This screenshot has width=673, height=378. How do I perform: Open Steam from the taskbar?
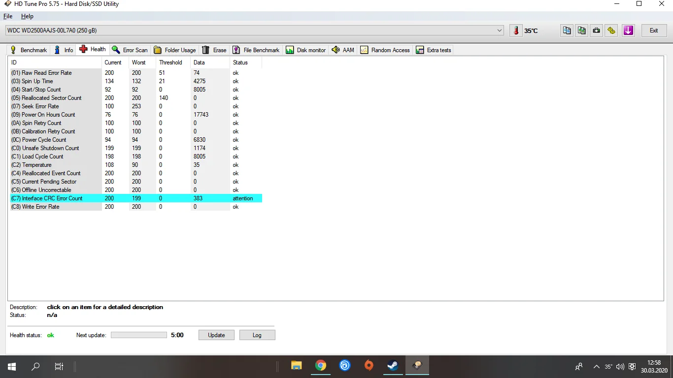(x=393, y=366)
